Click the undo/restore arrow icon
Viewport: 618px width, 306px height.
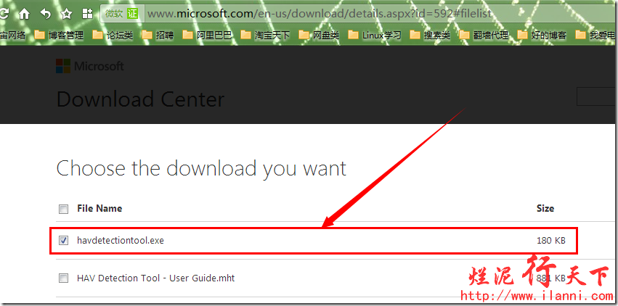(46, 15)
